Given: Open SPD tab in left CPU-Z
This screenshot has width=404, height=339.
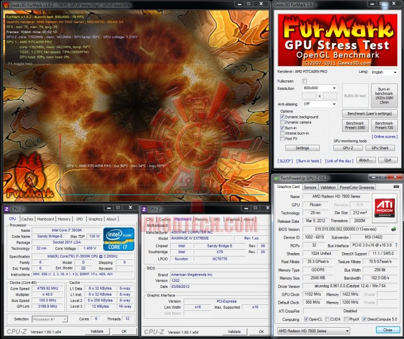Looking at the screenshot, I should click(x=79, y=219).
